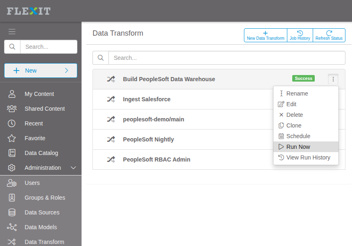This screenshot has height=246, width=352.
Task: Click the Favorite star icon
Action: coord(12,138)
